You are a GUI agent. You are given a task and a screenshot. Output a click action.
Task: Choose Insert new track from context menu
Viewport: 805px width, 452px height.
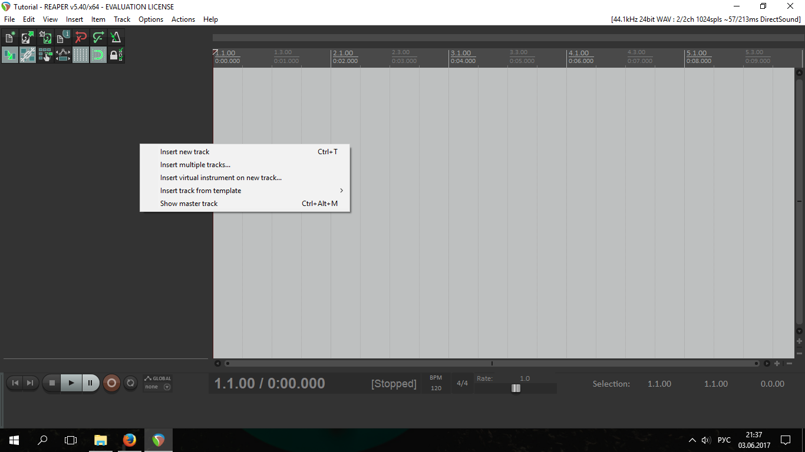click(x=245, y=152)
